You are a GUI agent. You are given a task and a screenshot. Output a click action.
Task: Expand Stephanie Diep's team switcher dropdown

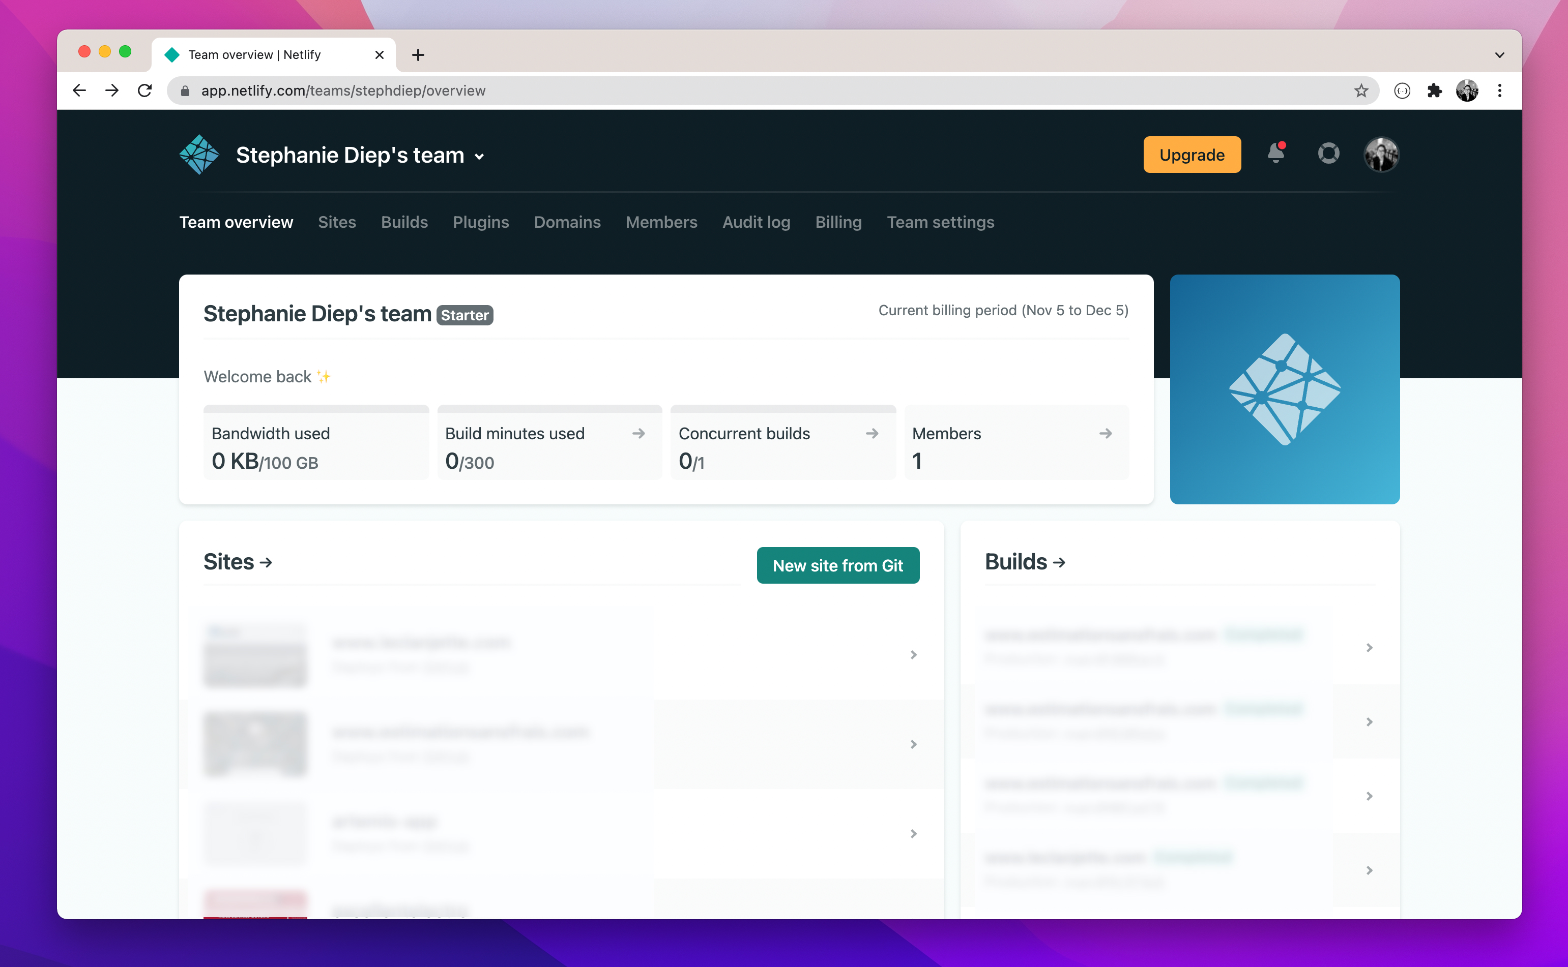click(479, 157)
